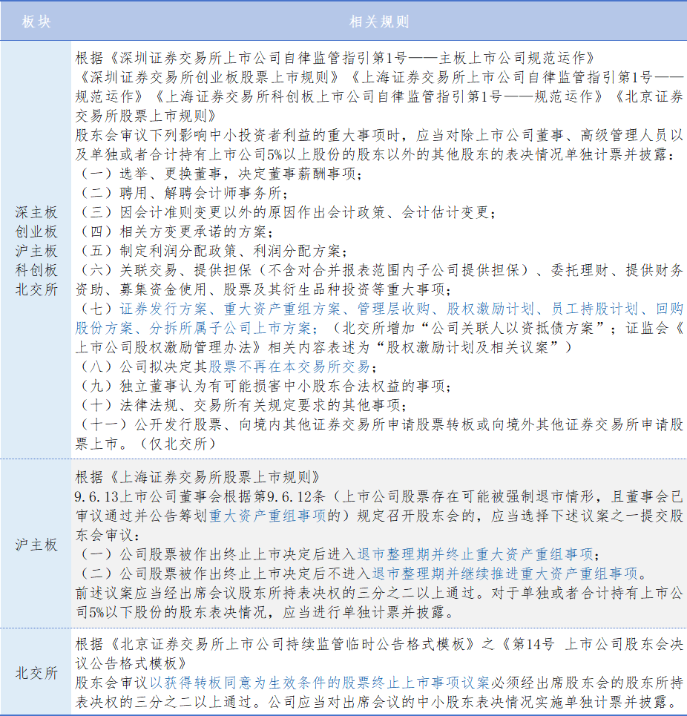Viewport: 687px width, 716px height.
Task: Click blue text '股份方案、分拆所属子公司上市方案'
Action: coord(193,328)
